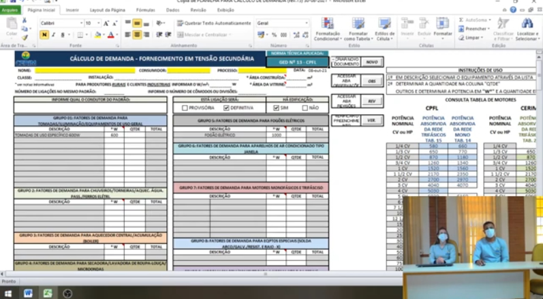Screen dimensions: 543x299
Task: Click the Format Painter brush icon
Action: (24, 38)
